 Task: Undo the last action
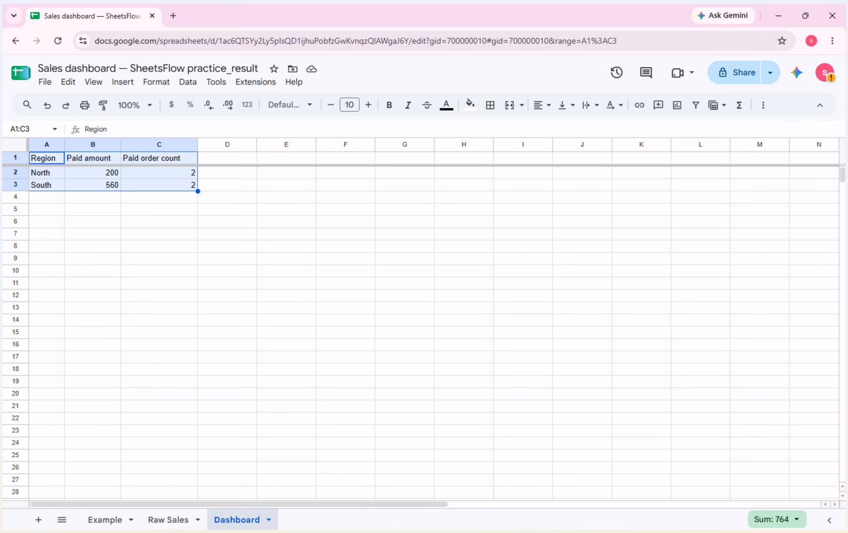pyautogui.click(x=47, y=105)
